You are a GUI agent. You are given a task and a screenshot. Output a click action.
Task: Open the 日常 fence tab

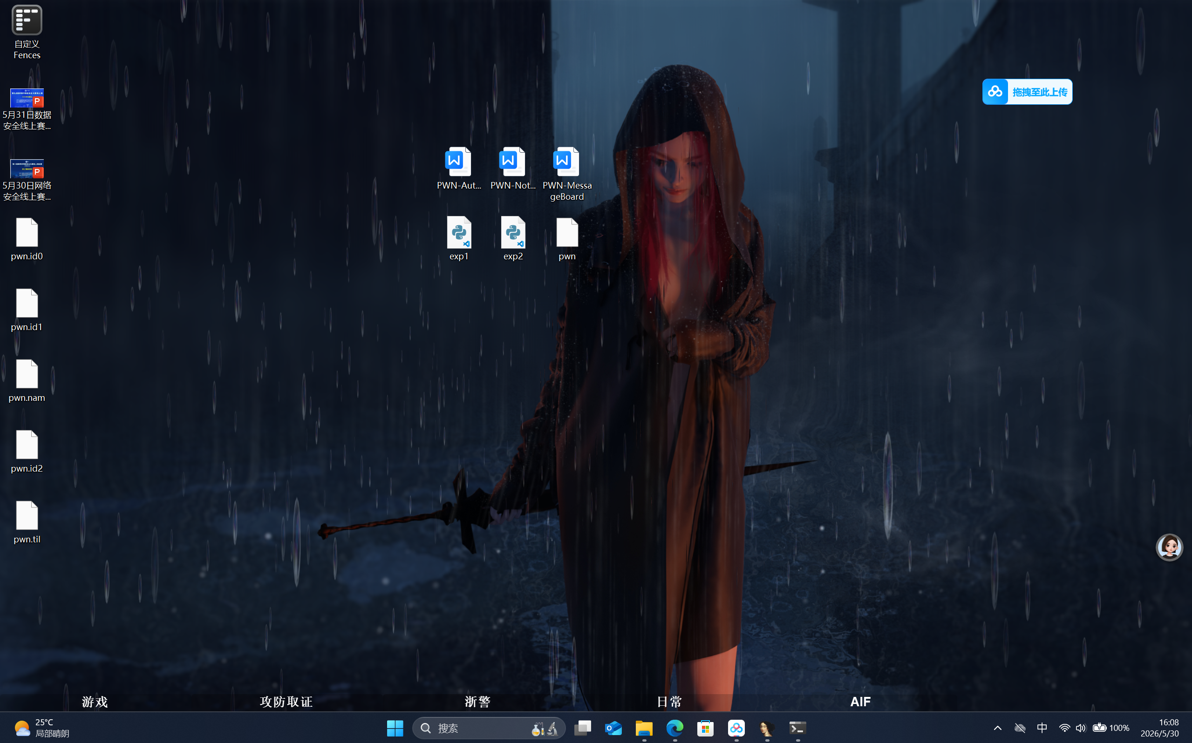(669, 702)
